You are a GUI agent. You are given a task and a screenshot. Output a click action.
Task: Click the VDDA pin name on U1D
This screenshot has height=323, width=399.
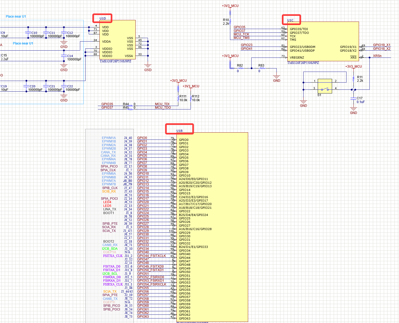pyautogui.click(x=106, y=42)
